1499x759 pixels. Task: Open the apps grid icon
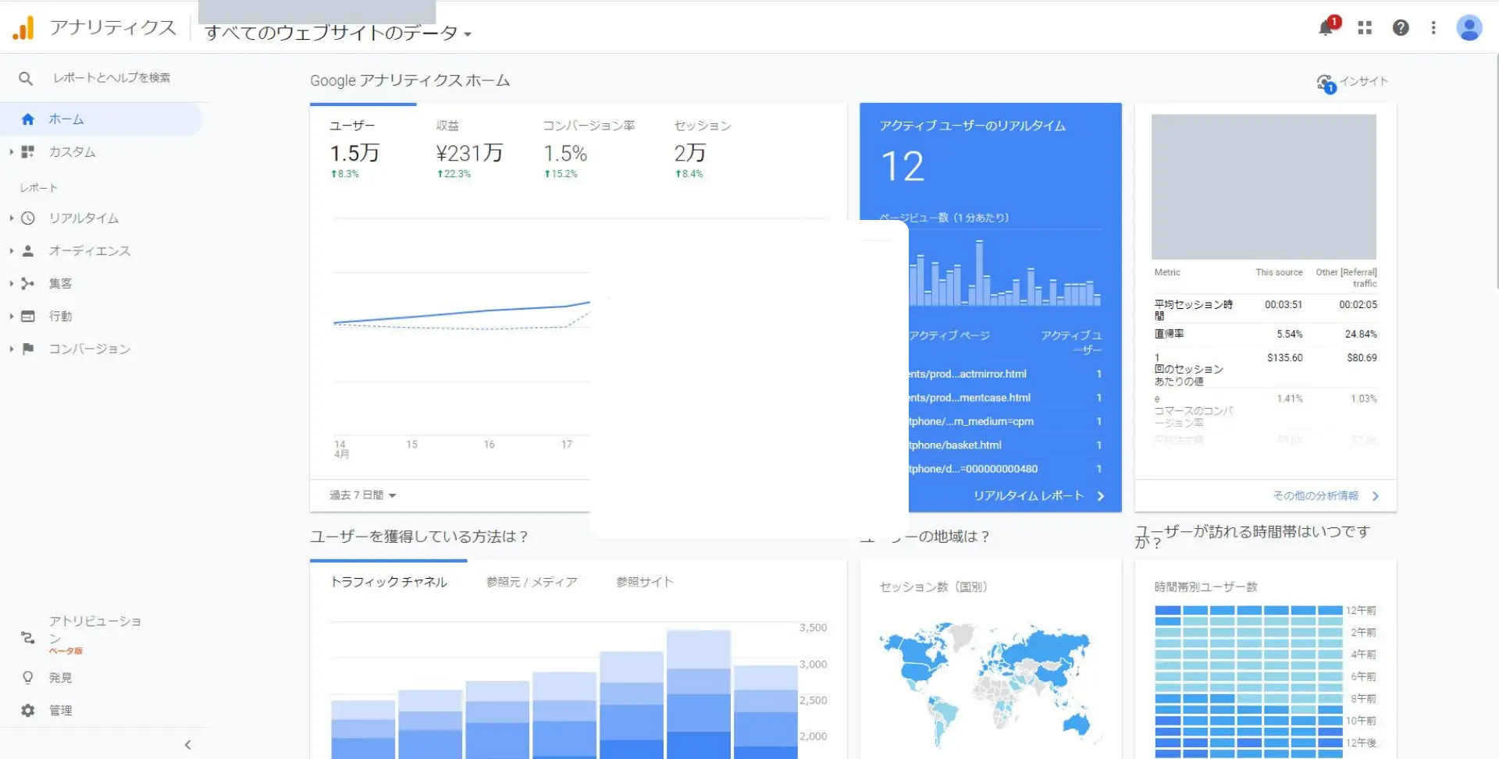pyautogui.click(x=1365, y=28)
